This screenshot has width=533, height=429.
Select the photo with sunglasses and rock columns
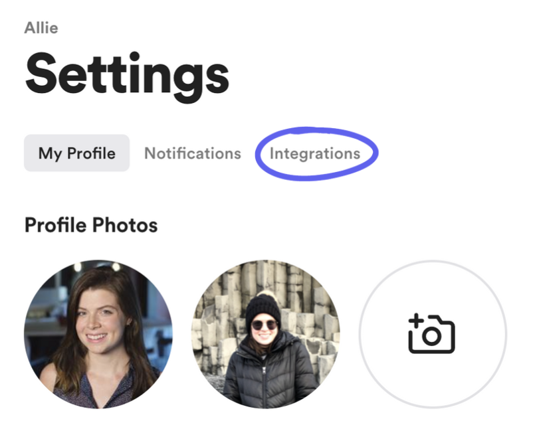pyautogui.click(x=265, y=334)
